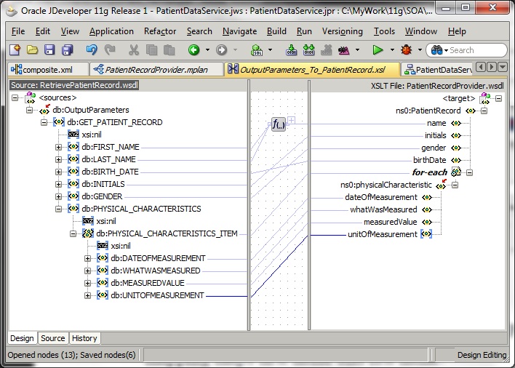Click the SQL worksheet icon

point(257,50)
